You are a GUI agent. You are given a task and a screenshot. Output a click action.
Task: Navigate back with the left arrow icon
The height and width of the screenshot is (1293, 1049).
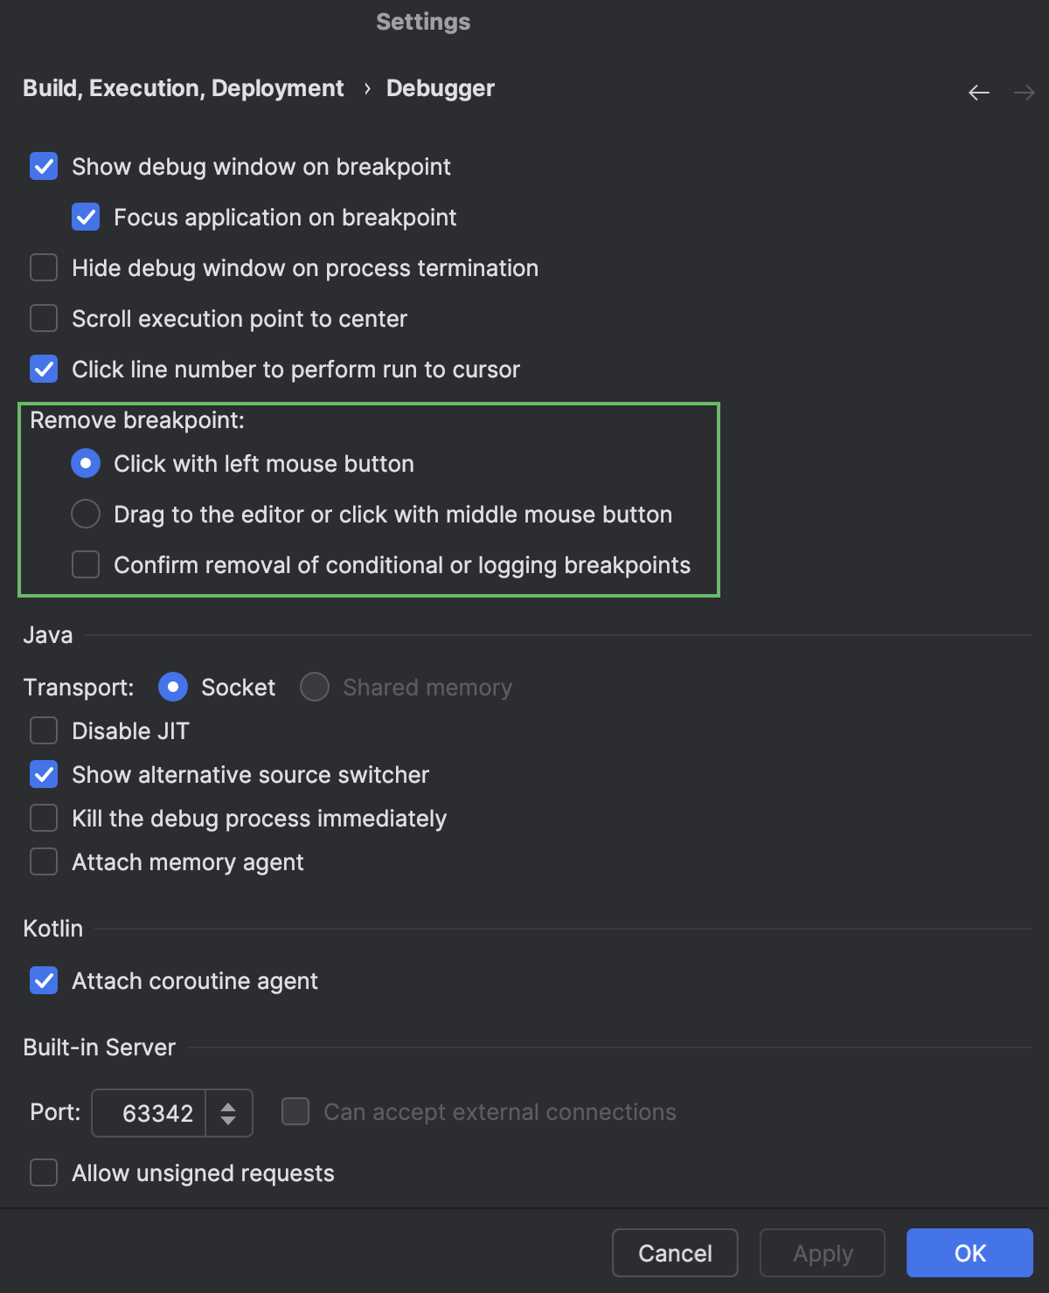978,92
